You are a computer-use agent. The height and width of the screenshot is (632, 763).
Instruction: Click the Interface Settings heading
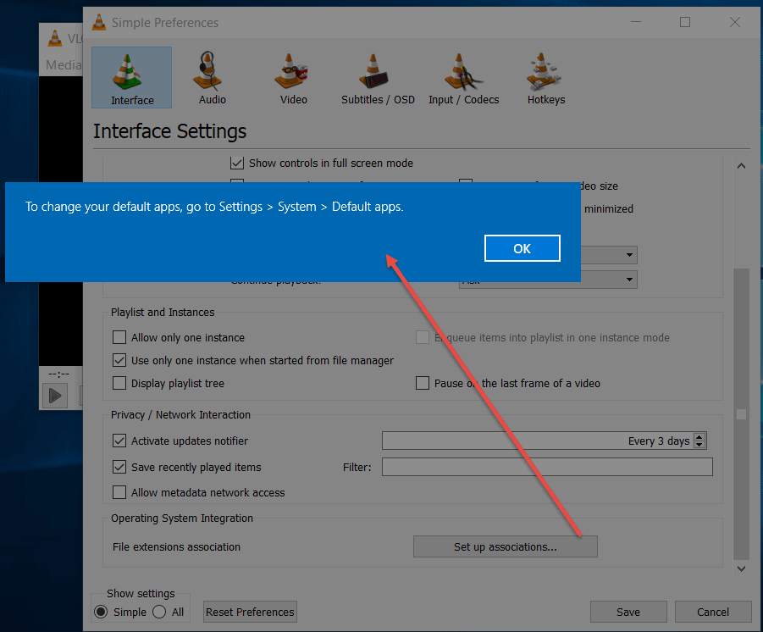coord(170,131)
